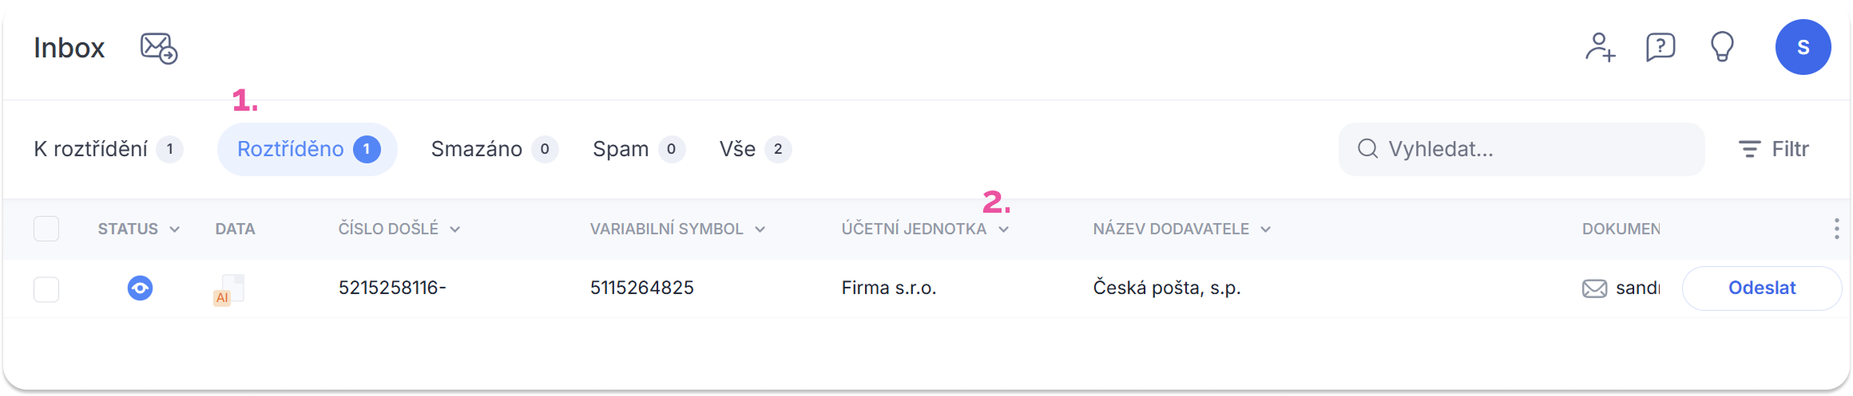Open the user avatar S menu

[1803, 48]
